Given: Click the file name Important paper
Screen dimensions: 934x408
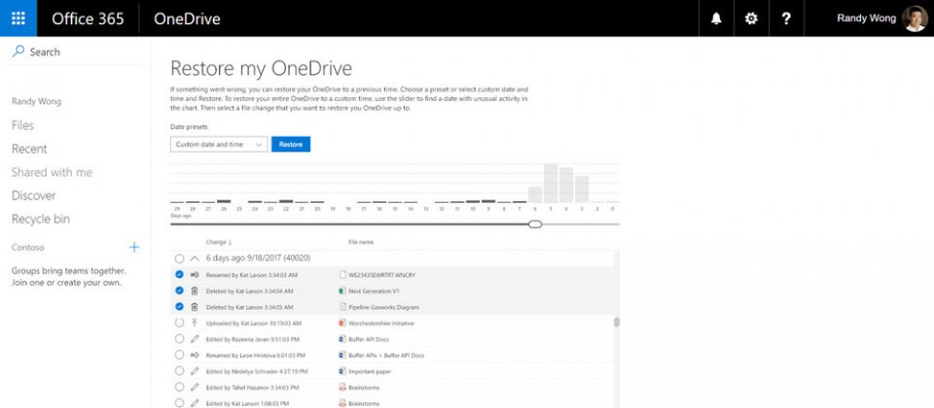Looking at the screenshot, I should point(370,372).
